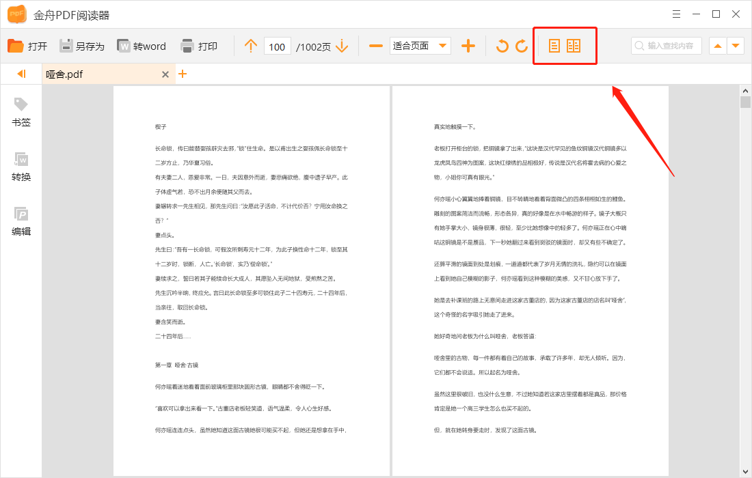Click the 转word conversion button

[x=142, y=45]
